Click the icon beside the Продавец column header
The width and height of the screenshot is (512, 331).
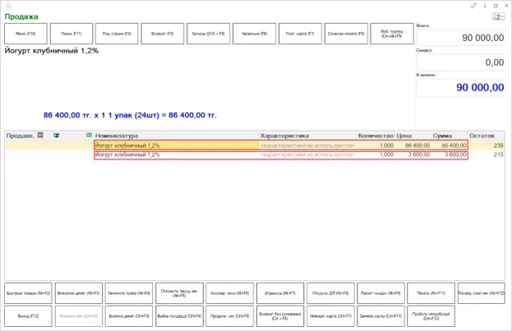(40, 136)
